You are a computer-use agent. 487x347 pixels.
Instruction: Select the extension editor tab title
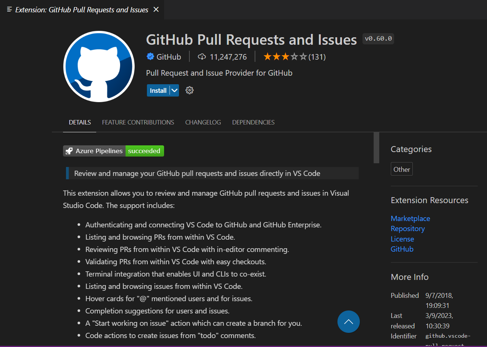point(82,10)
